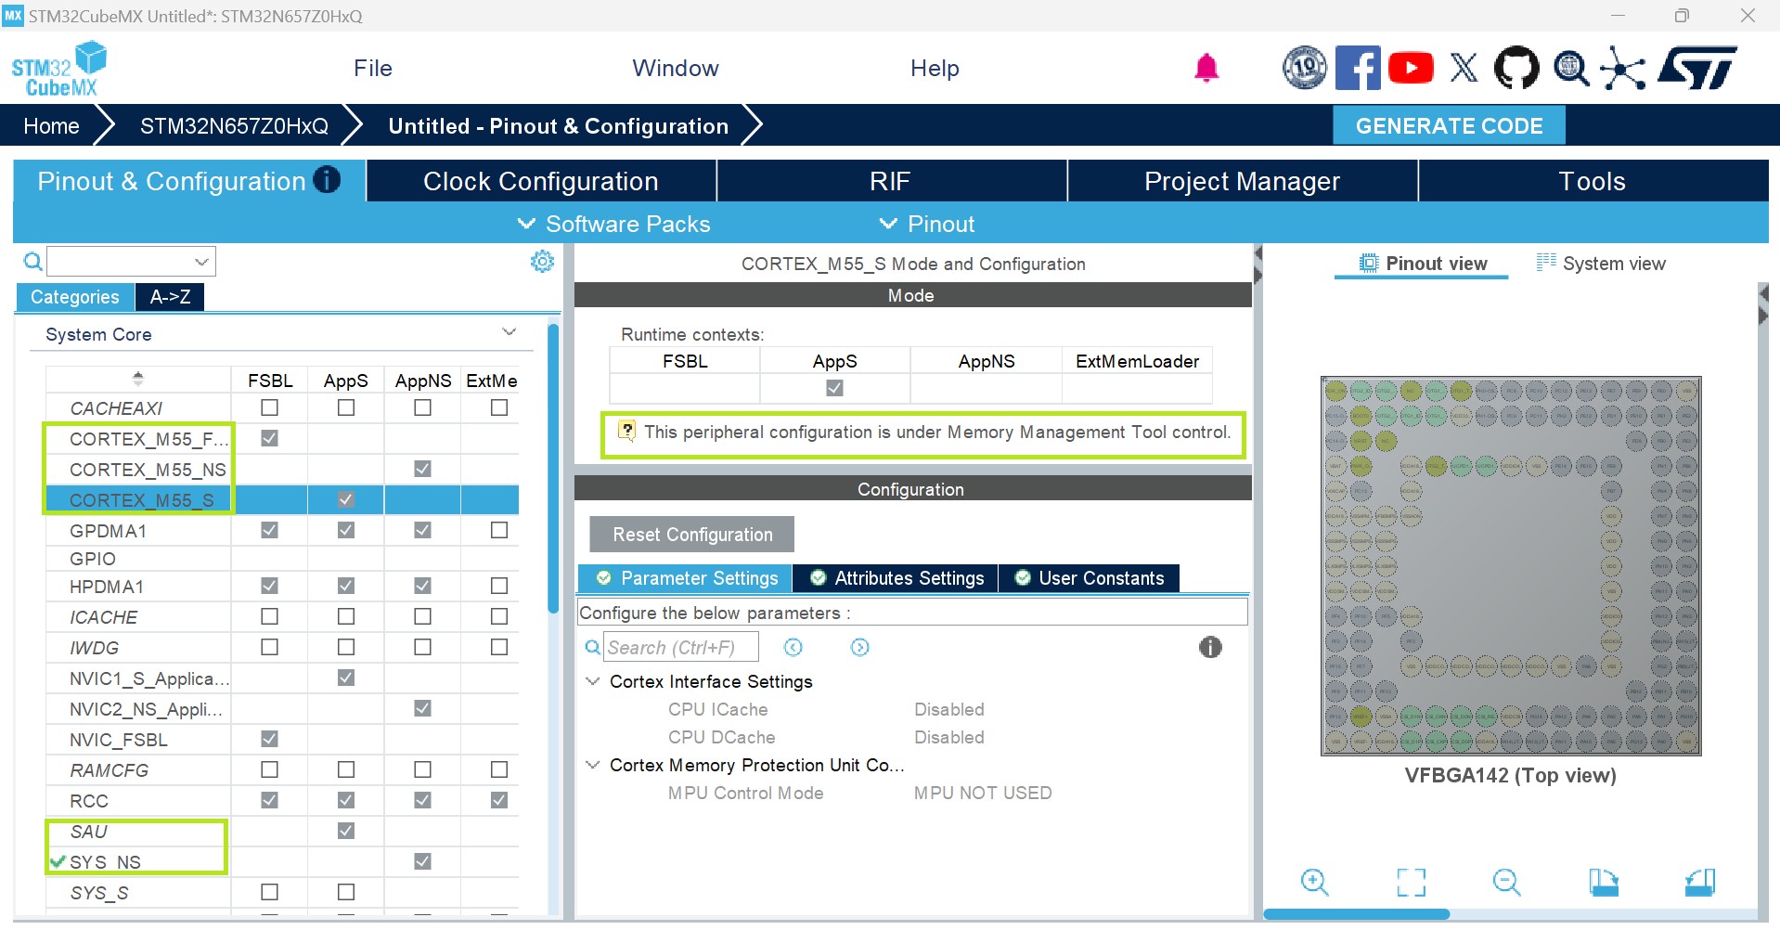Zoom in on the pinout view
Image resolution: width=1780 pixels, height=930 pixels.
point(1315,882)
